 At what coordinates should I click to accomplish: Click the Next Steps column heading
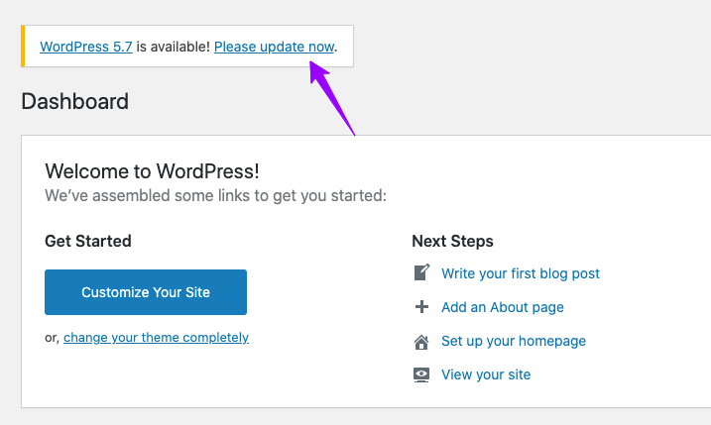(x=452, y=241)
